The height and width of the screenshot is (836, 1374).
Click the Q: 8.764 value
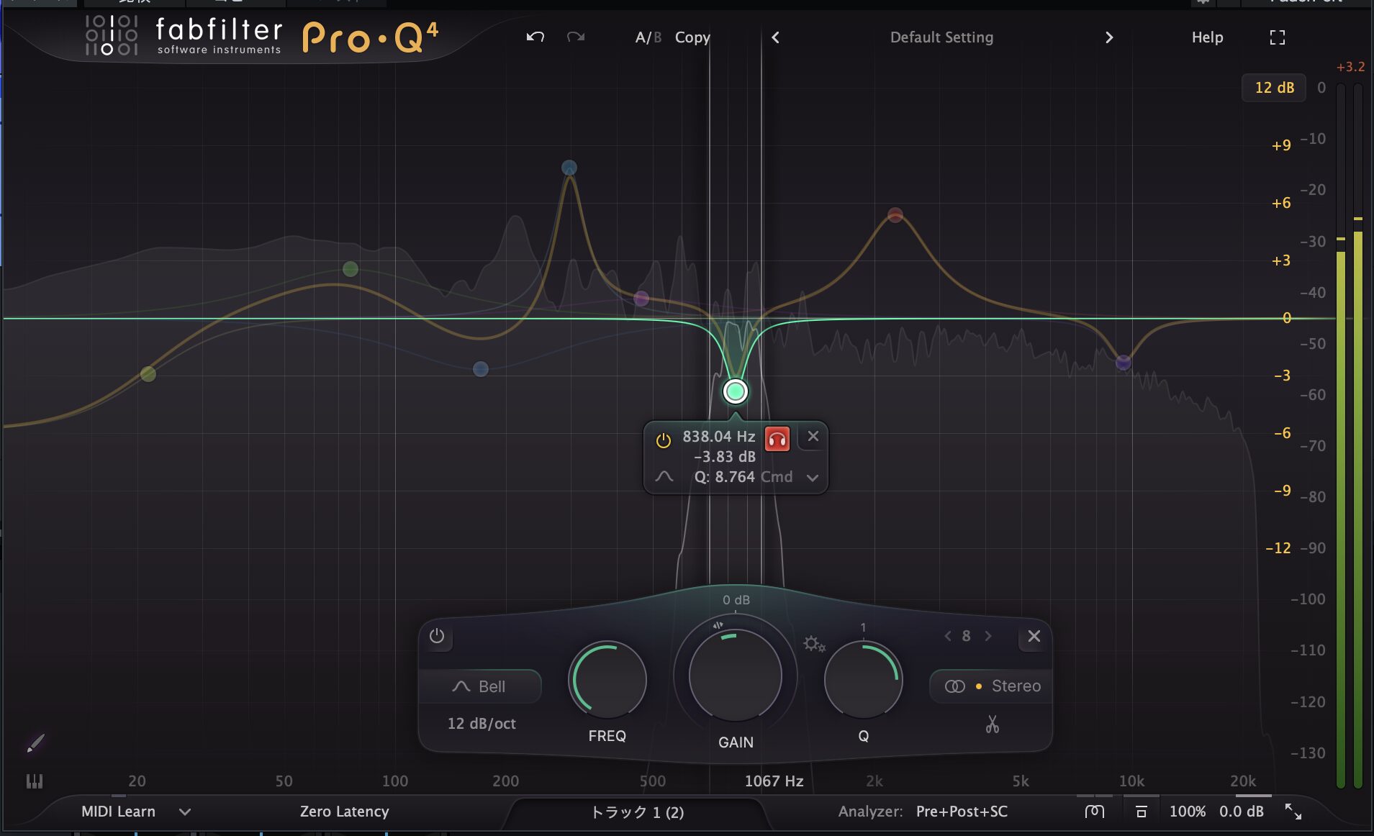tap(724, 477)
